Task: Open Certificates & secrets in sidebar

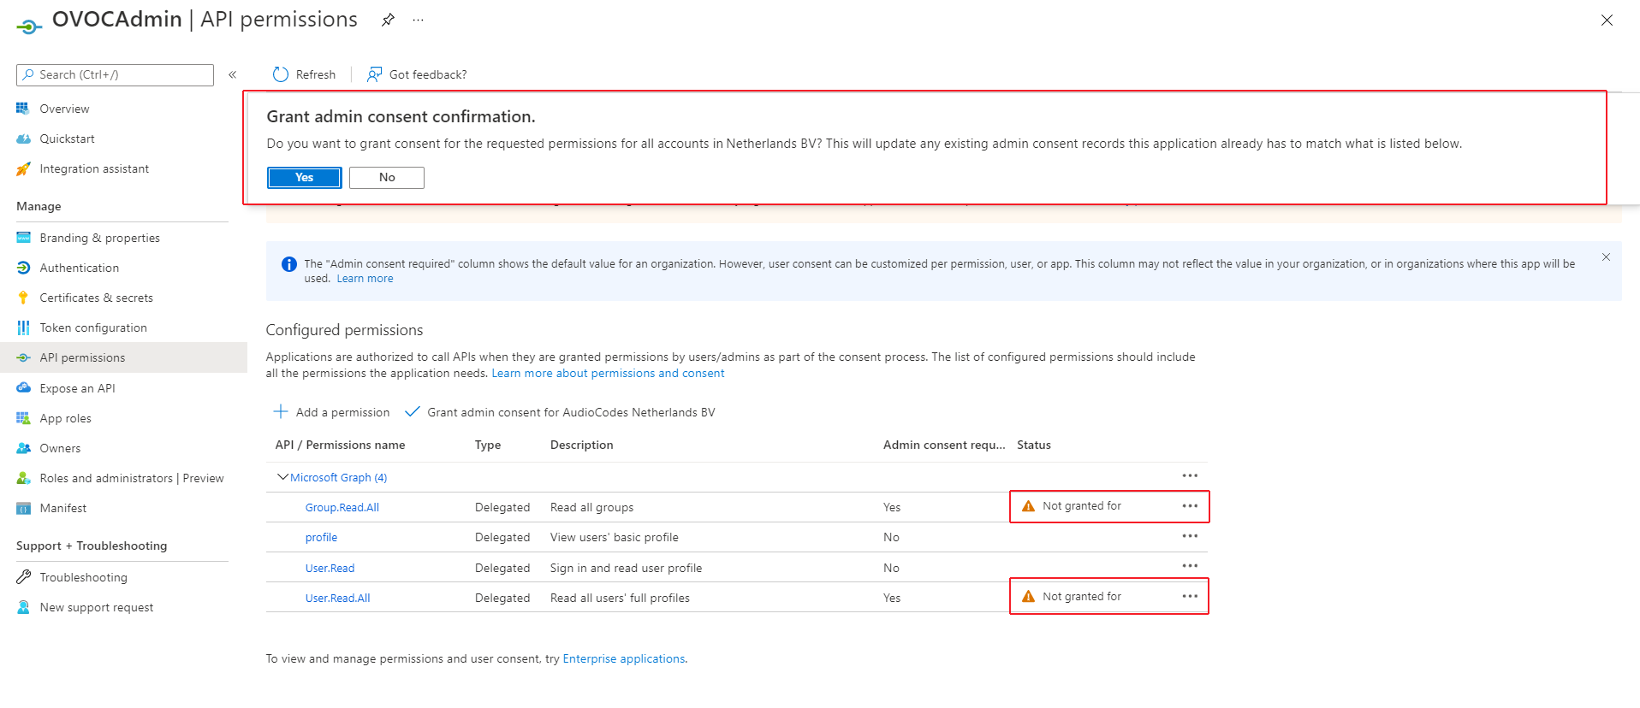Action: (x=96, y=298)
